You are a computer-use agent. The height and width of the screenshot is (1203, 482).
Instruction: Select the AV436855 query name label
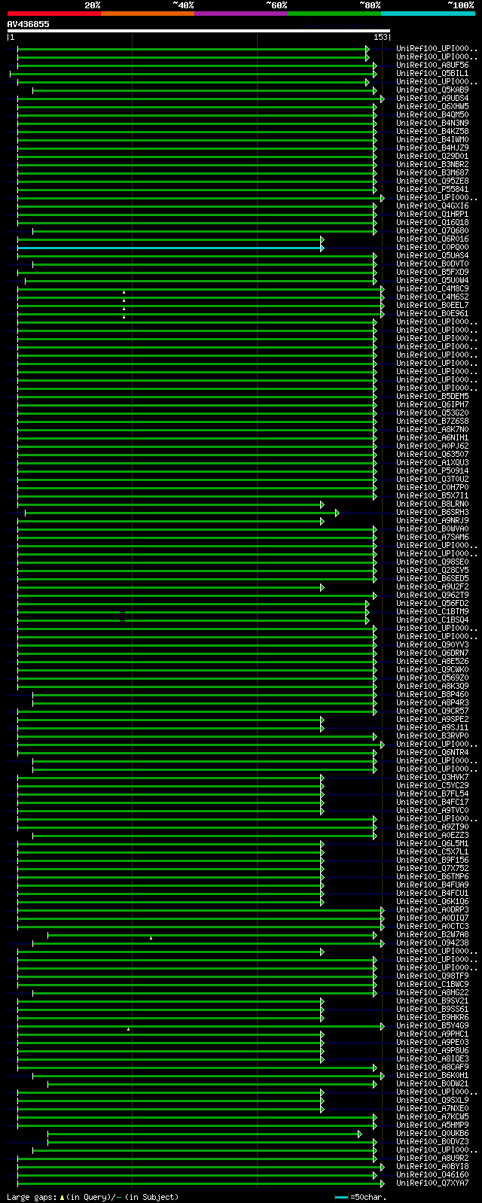point(29,24)
